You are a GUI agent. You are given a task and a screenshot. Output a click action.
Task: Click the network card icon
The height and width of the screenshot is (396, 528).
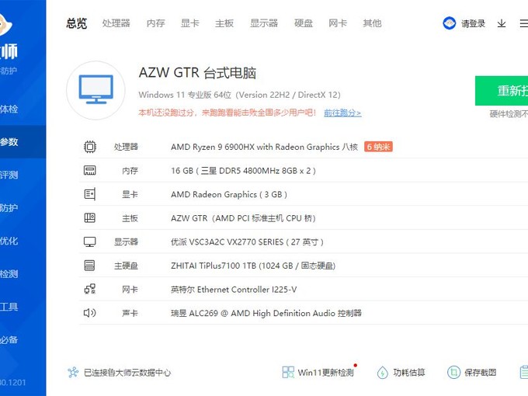[90, 290]
